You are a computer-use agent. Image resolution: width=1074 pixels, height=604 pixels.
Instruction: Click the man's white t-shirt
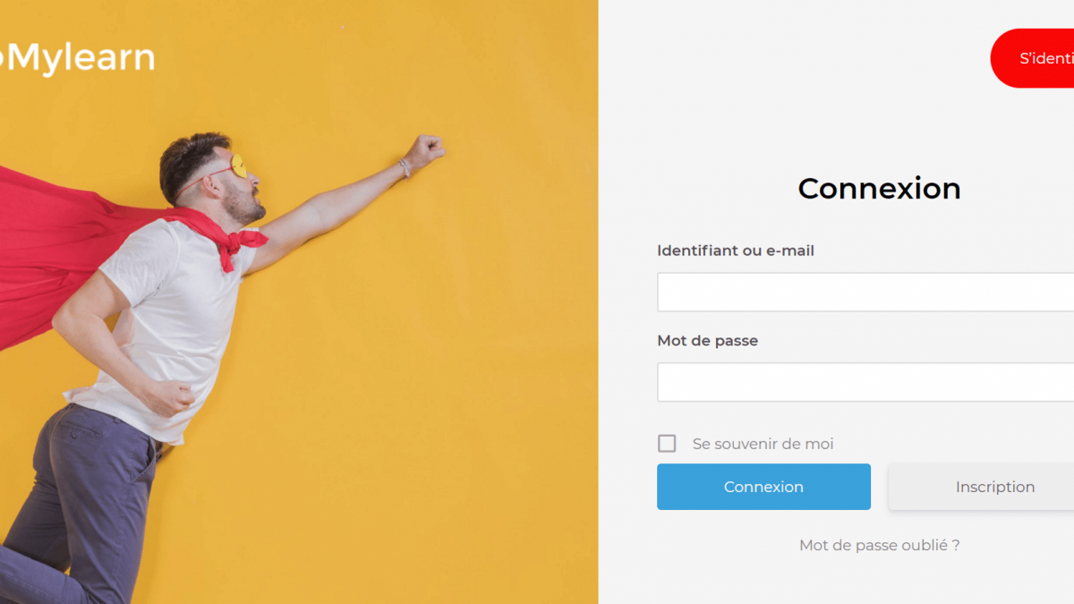pos(170,322)
